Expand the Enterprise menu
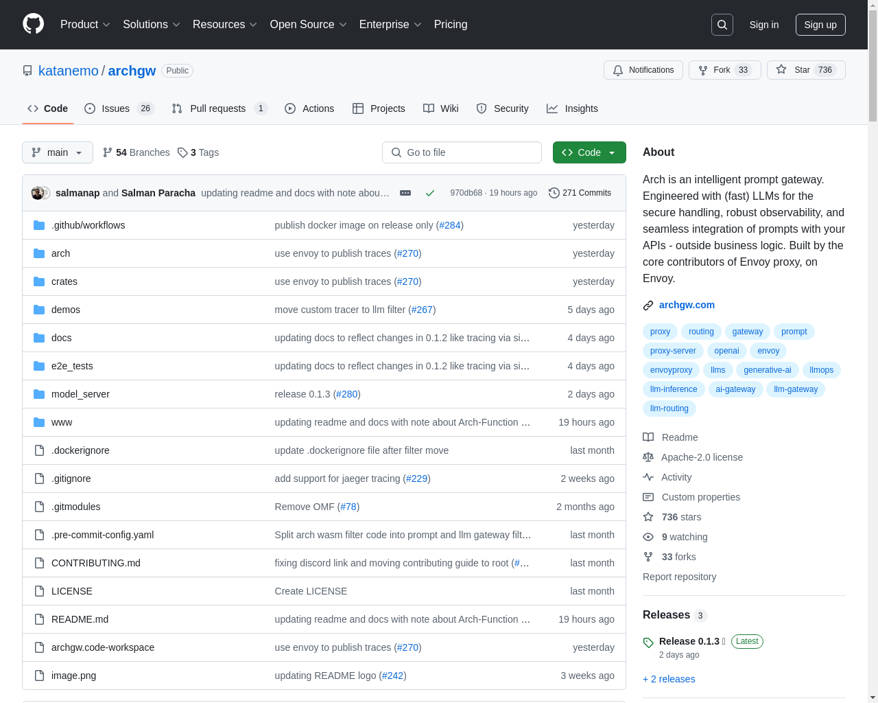 [390, 25]
